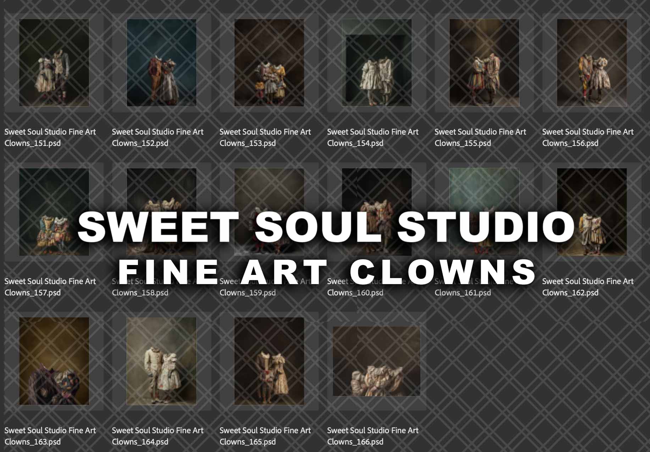Click the Clowns_161.psd filename label
Viewport: 650px width, 452px height.
463,293
